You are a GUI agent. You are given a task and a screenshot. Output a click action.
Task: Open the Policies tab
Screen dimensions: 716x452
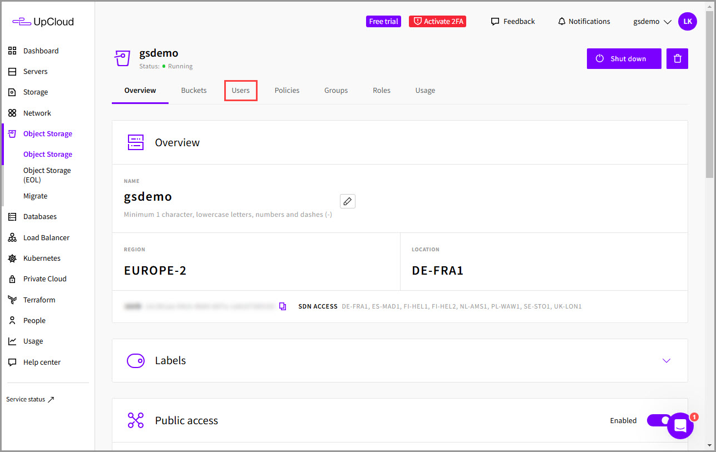[287, 91]
